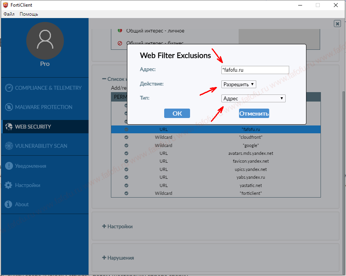Toggle the check icon for *google* row
This screenshot has width=346, height=276.
[126, 145]
